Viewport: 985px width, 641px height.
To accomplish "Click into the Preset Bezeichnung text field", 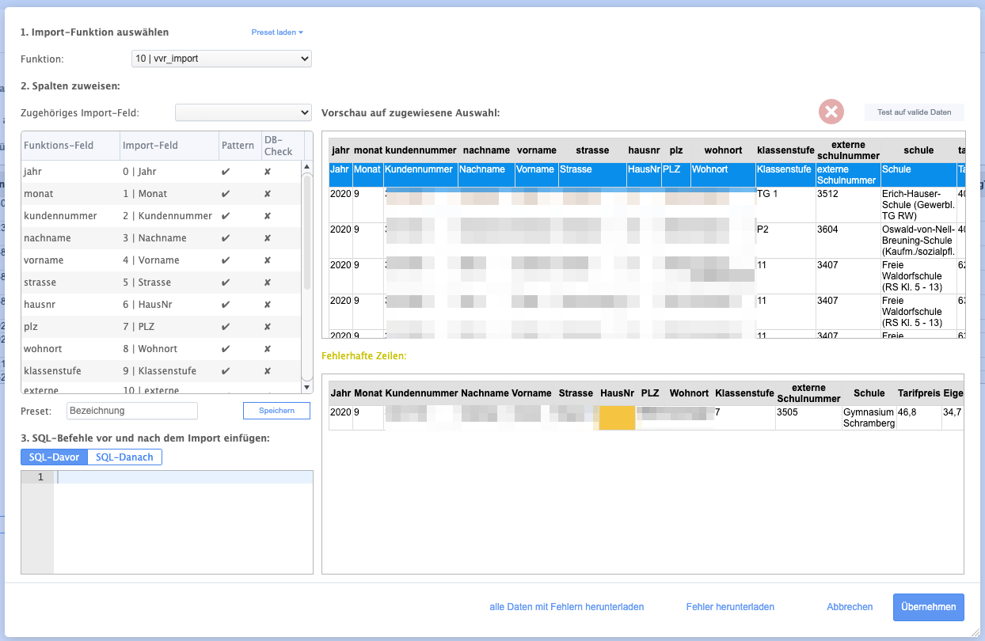I will 132,411.
